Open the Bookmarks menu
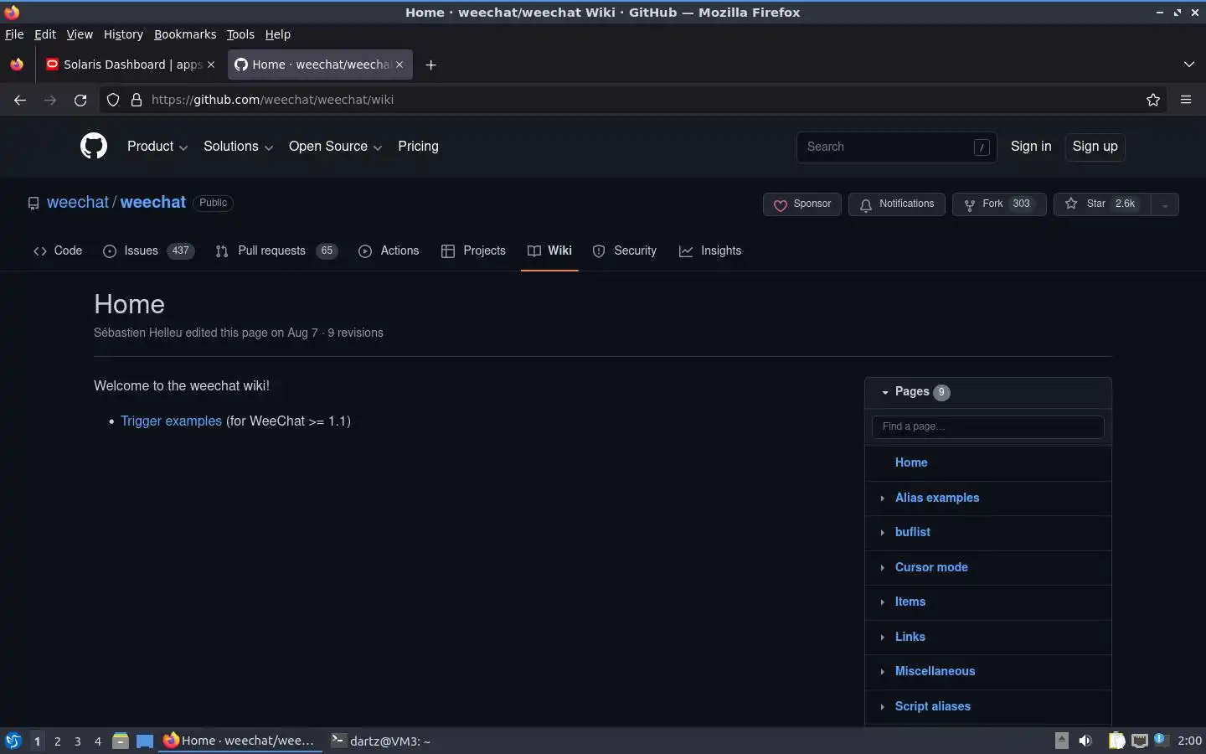 point(185,34)
